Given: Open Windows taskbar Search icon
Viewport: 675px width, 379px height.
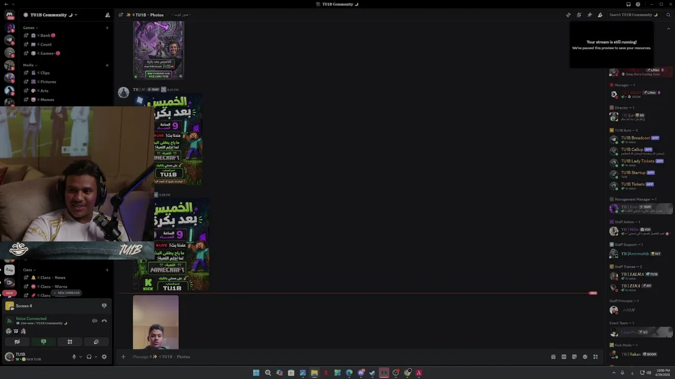Looking at the screenshot, I should click(268, 373).
